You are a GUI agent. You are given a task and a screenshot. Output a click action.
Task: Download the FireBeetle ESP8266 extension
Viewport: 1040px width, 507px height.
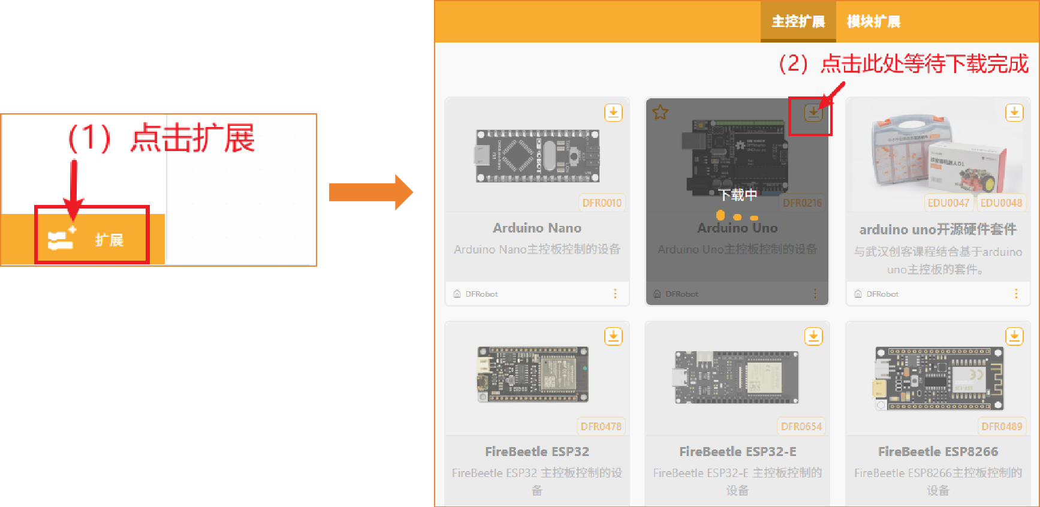pyautogui.click(x=1014, y=336)
